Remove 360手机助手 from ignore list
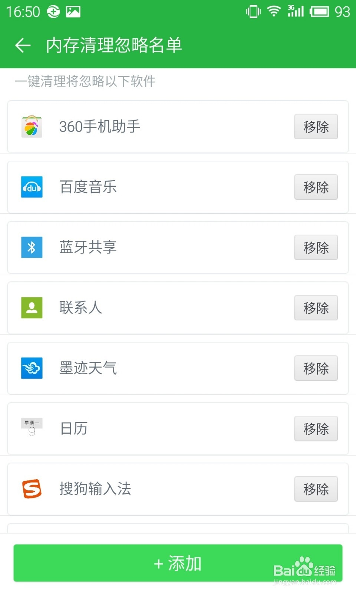 316,127
